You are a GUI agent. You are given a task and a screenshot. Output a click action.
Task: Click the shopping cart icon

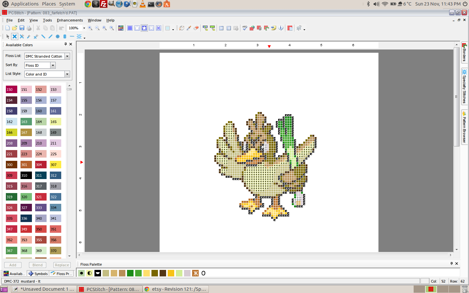click(x=299, y=28)
